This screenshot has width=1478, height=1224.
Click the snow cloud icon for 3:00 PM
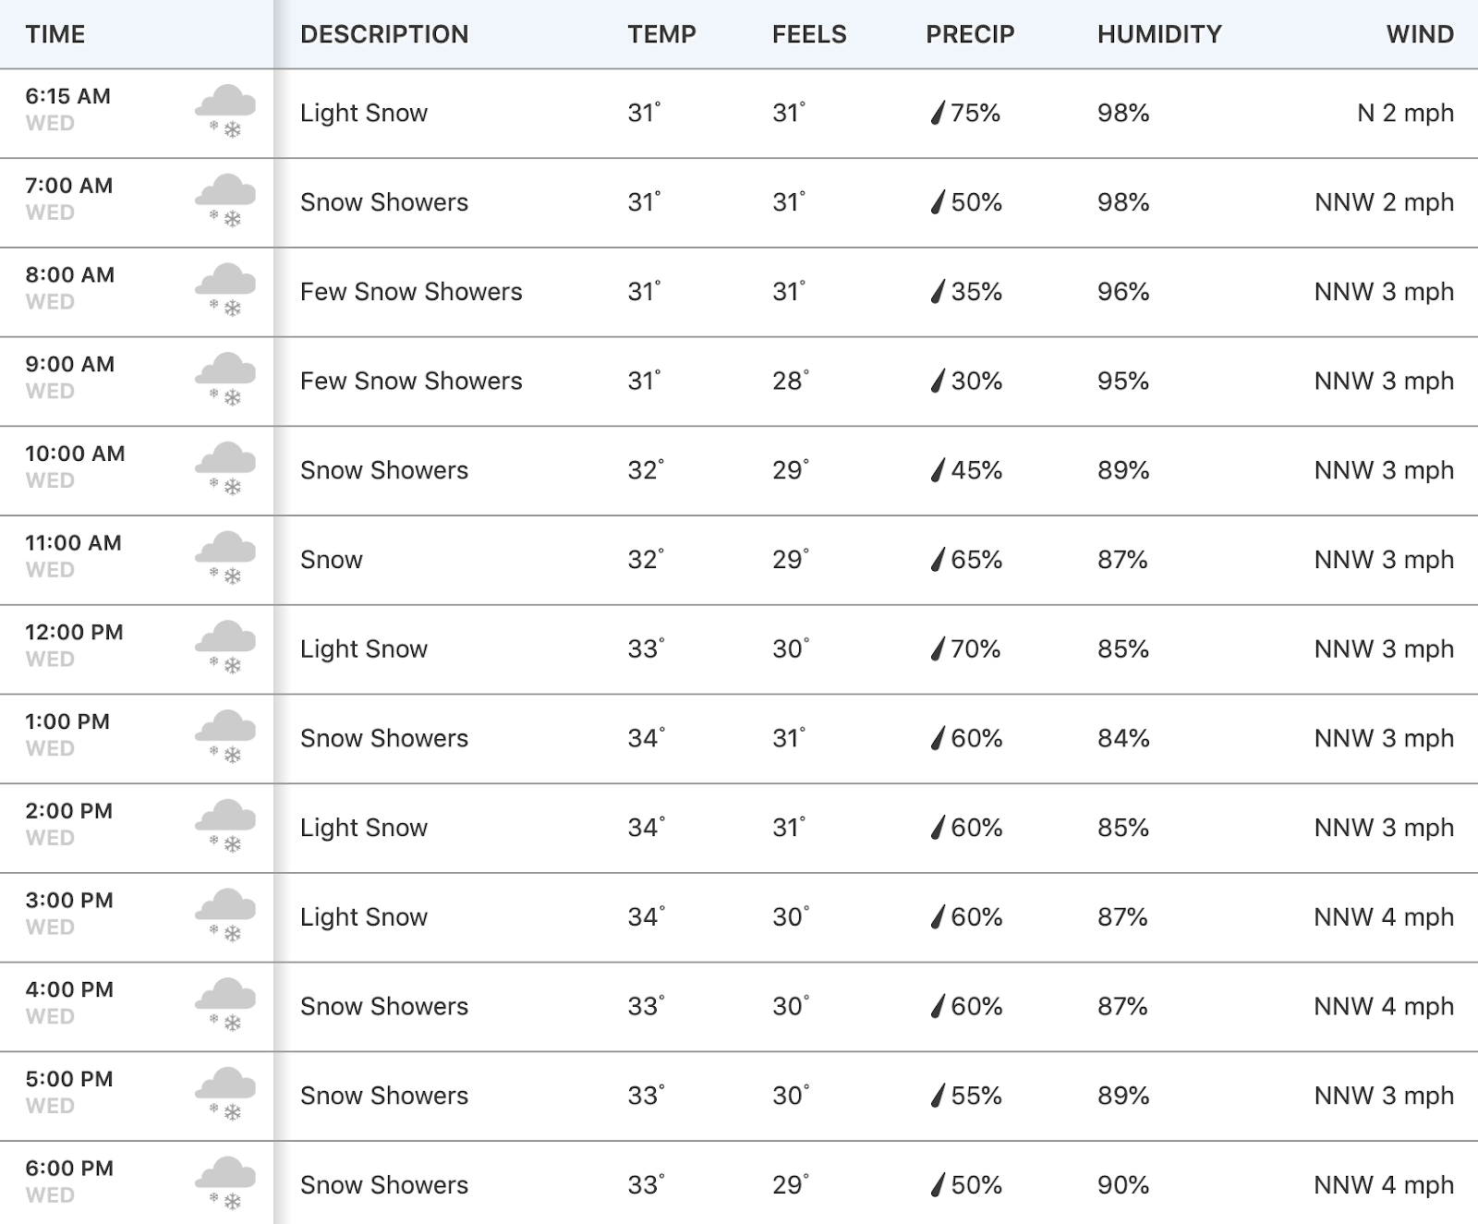click(x=225, y=915)
